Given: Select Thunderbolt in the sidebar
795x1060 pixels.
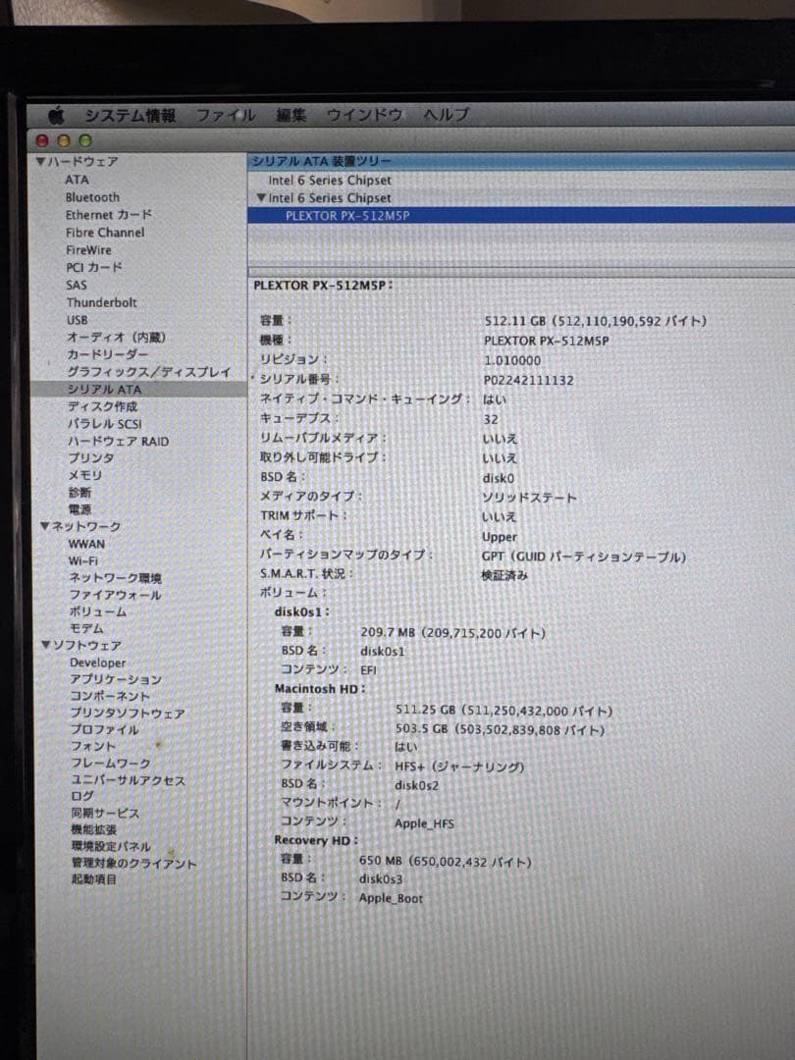Looking at the screenshot, I should click(101, 302).
